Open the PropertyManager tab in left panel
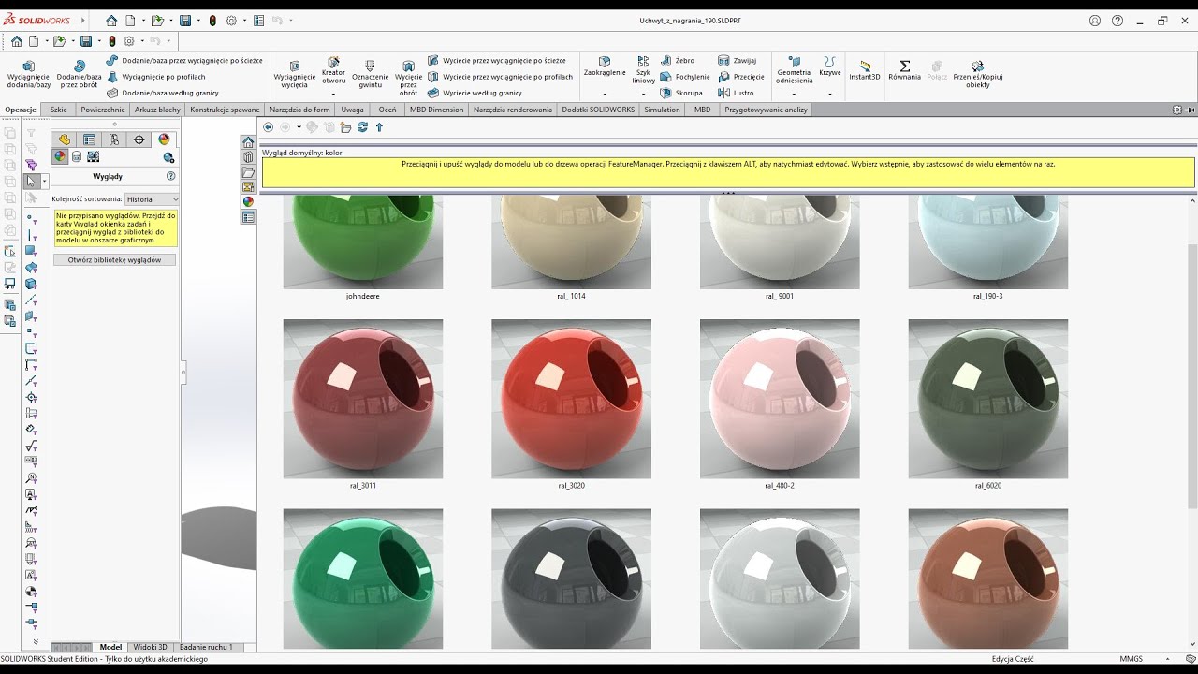 [x=89, y=139]
